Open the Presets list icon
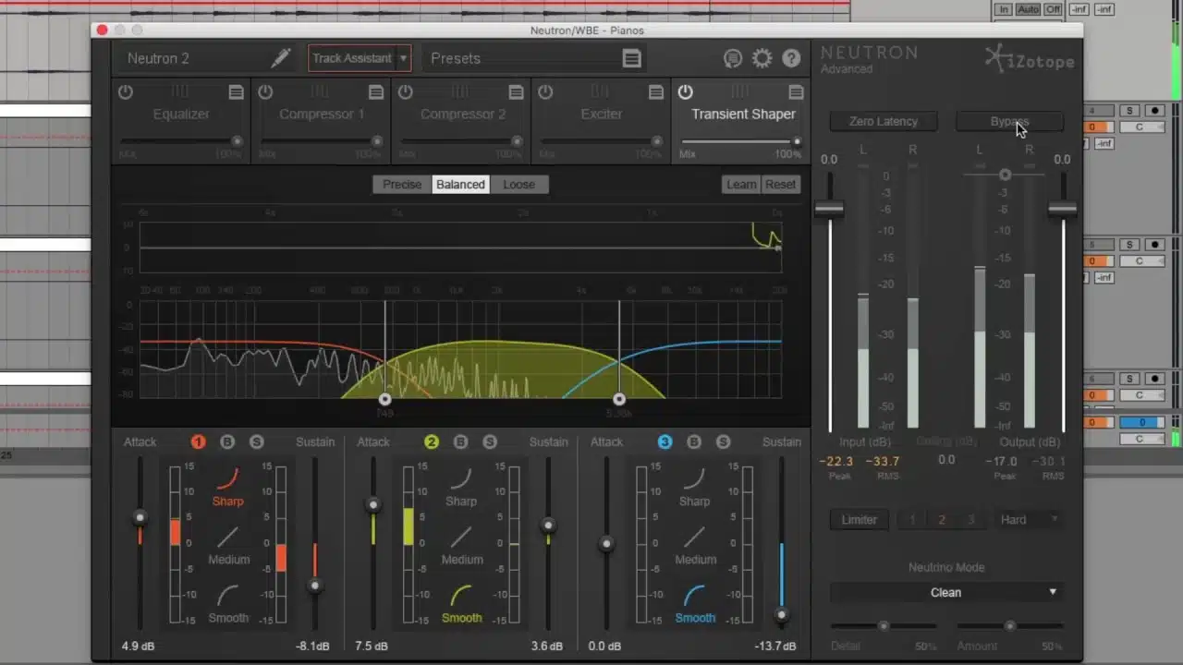The height and width of the screenshot is (665, 1183). pyautogui.click(x=631, y=58)
